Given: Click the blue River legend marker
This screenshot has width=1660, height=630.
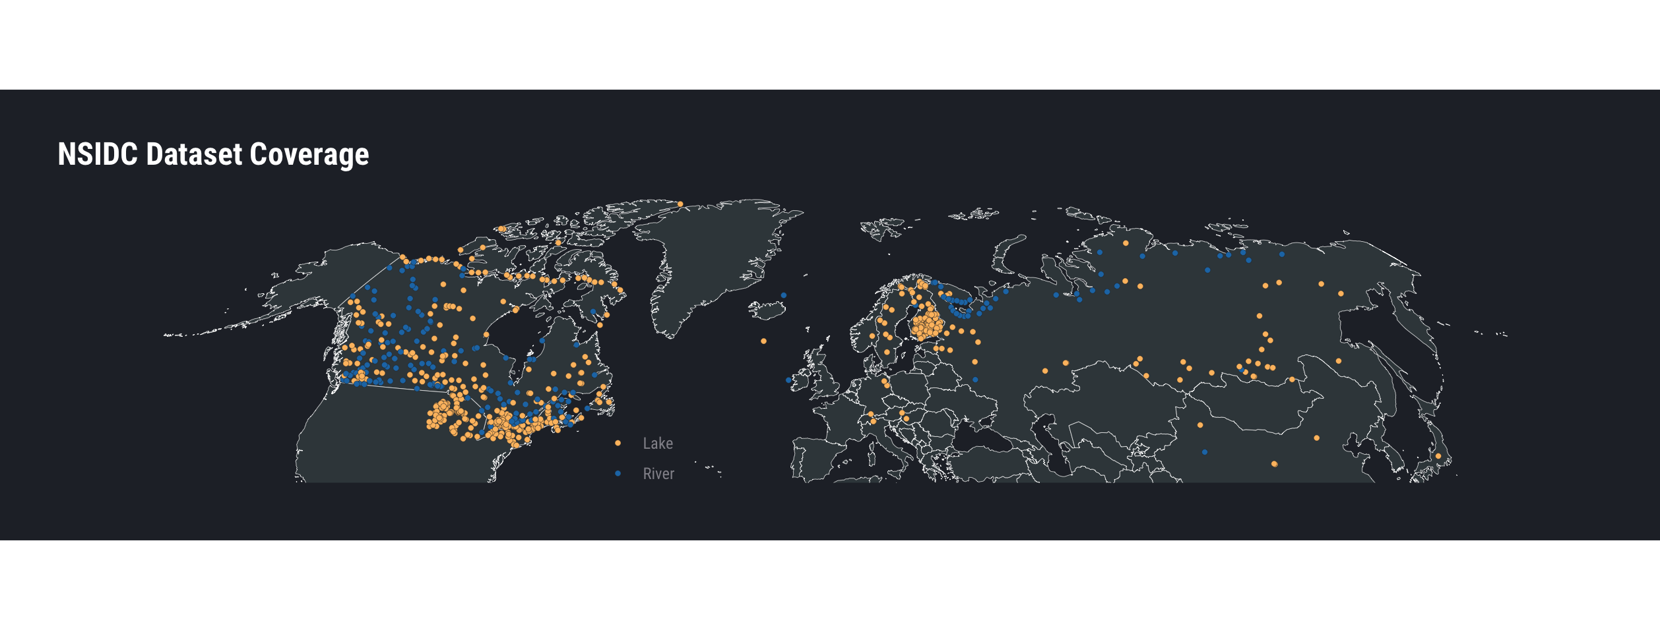Looking at the screenshot, I should [x=618, y=474].
